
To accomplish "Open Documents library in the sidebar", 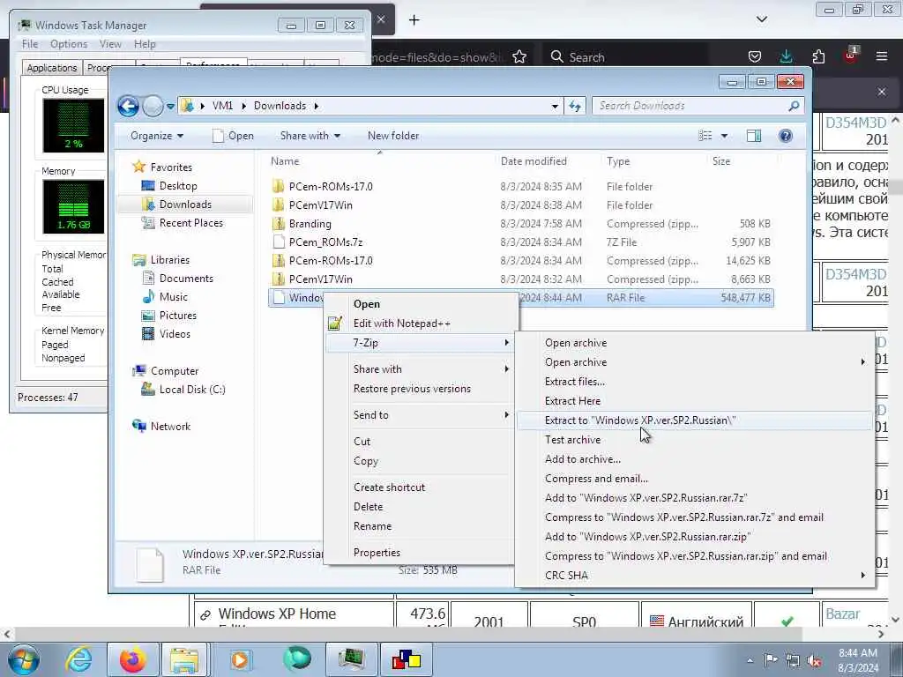I will pos(186,279).
